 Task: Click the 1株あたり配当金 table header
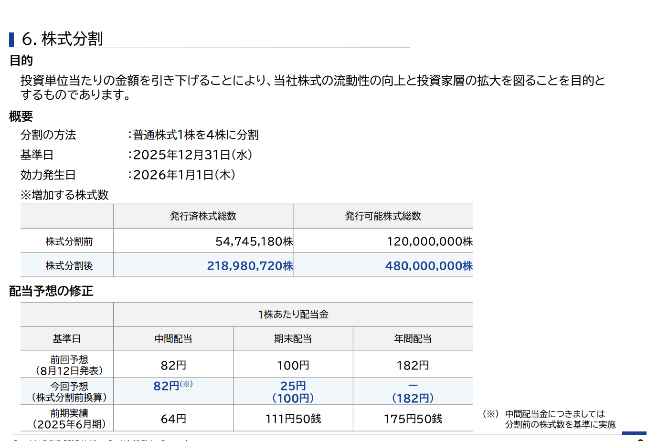point(293,315)
